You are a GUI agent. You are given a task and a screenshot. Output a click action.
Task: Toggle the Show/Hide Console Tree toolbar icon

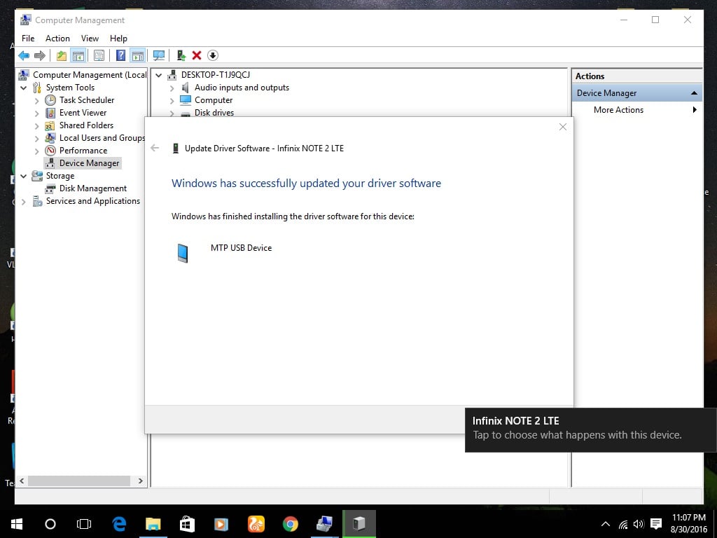[78, 56]
